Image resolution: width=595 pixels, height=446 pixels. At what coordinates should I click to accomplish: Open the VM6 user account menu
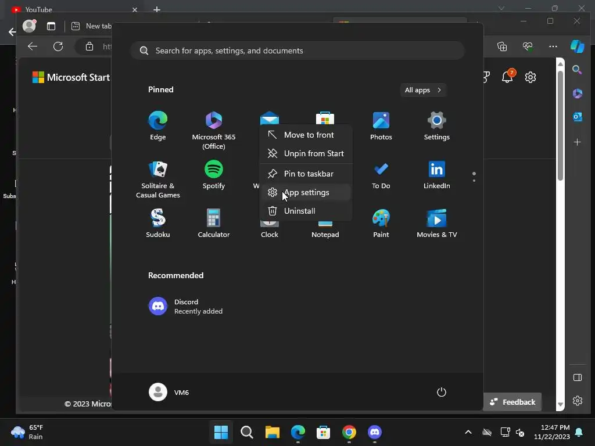coord(169,392)
